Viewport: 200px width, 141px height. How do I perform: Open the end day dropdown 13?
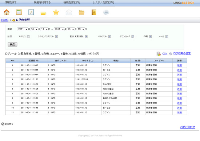(81, 29)
